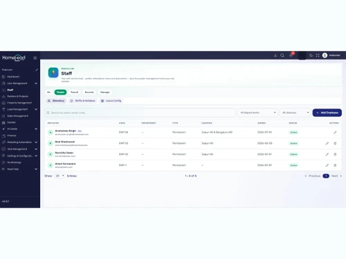Collapse sidebar with the hamburger icon

click(x=35, y=58)
